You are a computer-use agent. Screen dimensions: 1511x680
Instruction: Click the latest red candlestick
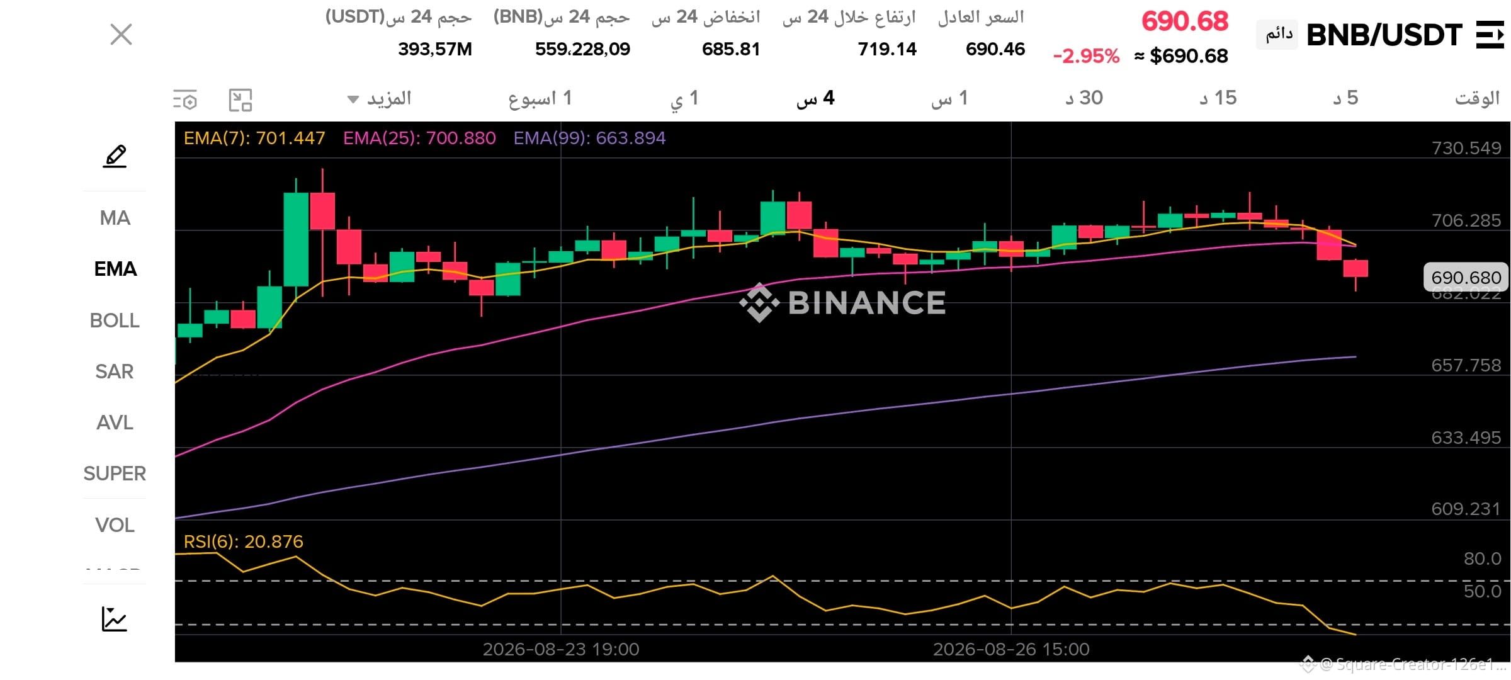coord(1355,269)
